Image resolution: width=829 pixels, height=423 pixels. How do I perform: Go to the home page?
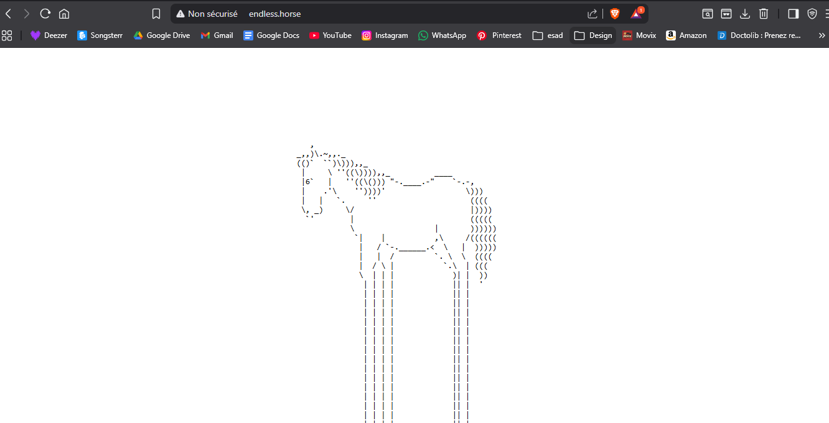pos(64,14)
